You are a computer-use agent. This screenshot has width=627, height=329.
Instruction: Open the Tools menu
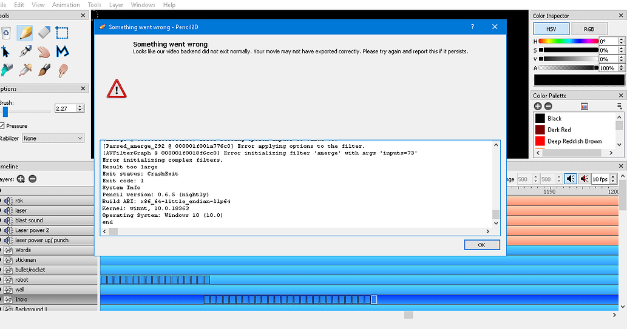point(94,5)
